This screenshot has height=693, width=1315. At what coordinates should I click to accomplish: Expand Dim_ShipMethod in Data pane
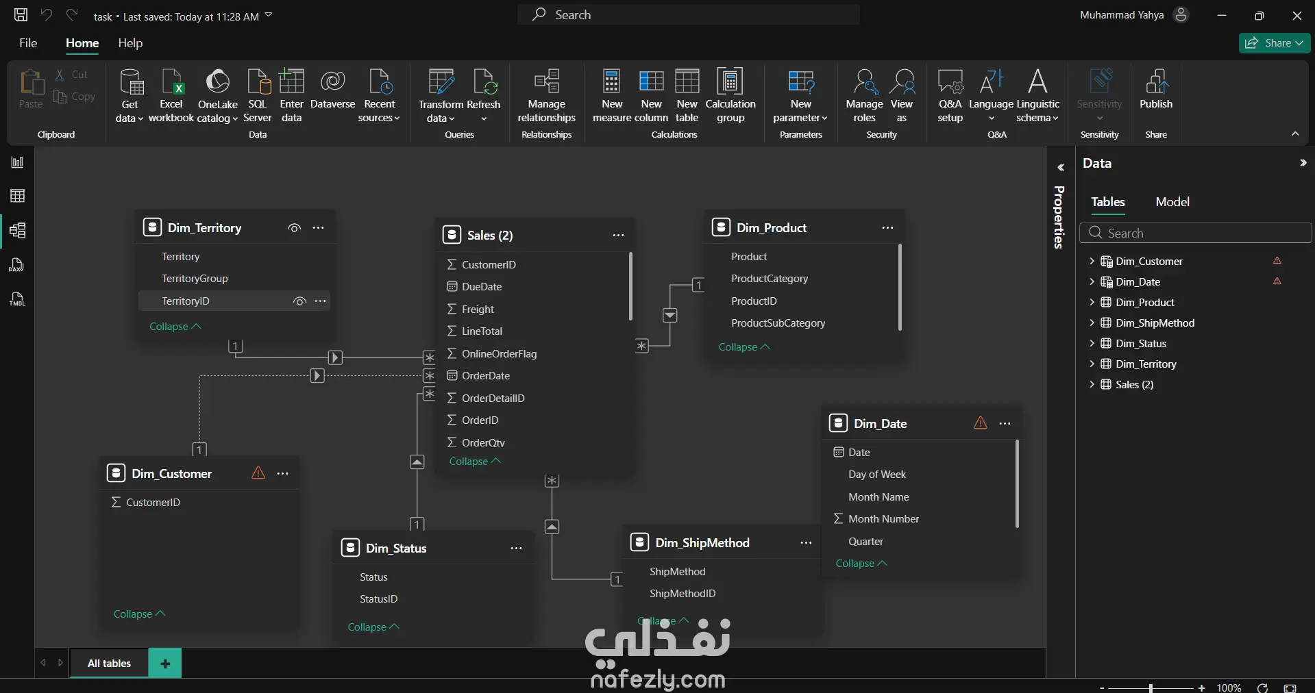click(1092, 323)
